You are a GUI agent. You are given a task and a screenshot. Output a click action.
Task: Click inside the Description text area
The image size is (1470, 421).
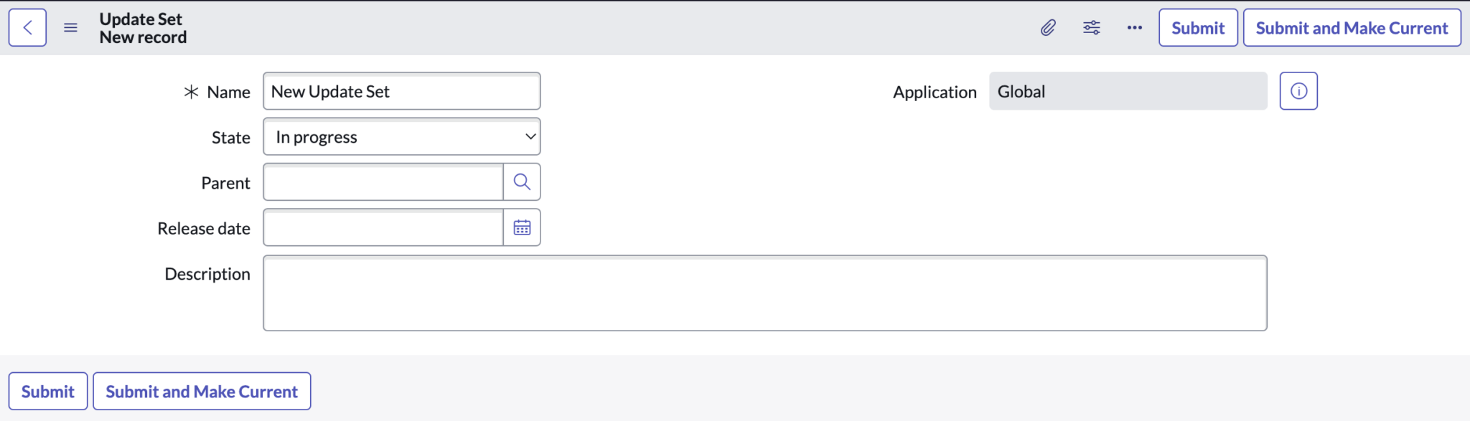[764, 293]
